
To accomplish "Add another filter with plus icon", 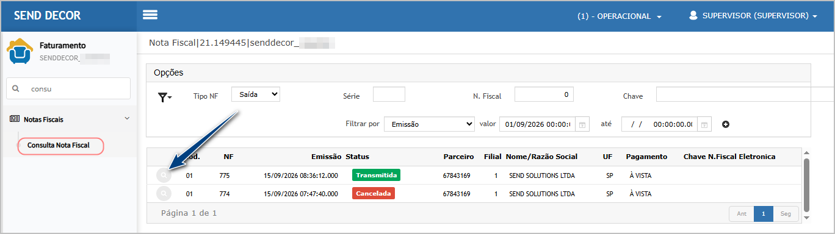I will pos(726,124).
